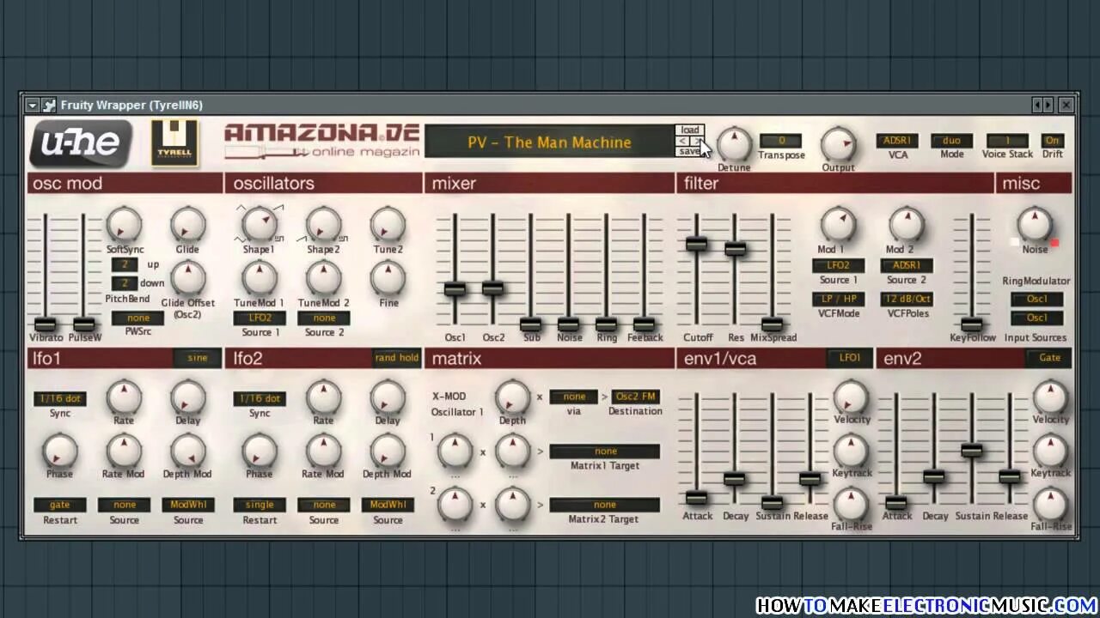Open lfo1 Restart selector gate
Image resolution: width=1100 pixels, height=618 pixels.
point(60,506)
